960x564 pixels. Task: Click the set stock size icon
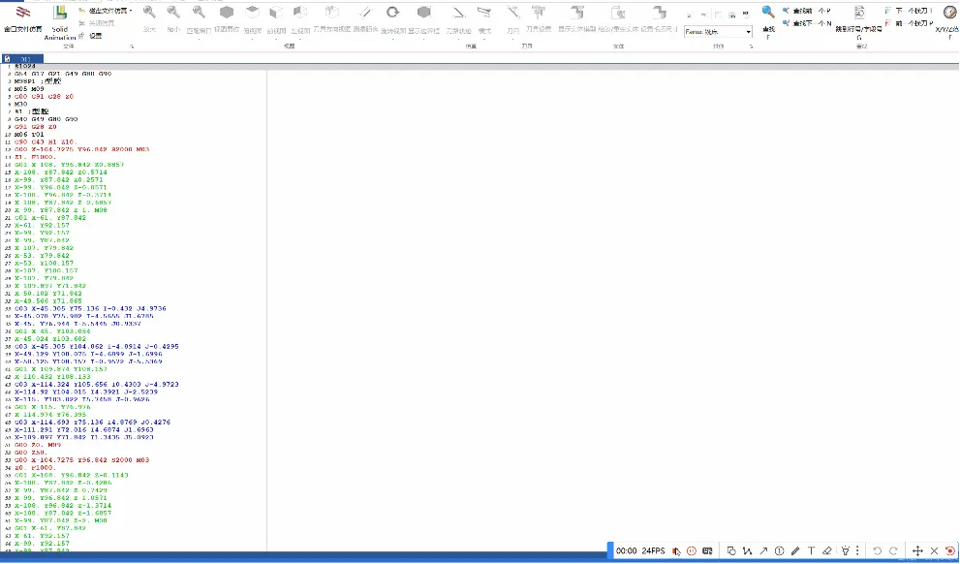coord(659,12)
